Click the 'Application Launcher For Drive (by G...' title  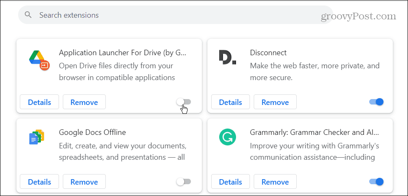click(x=123, y=53)
